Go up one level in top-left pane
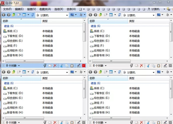Image resolution: width=173 pixels, height=124 pixels. [x=14, y=15]
